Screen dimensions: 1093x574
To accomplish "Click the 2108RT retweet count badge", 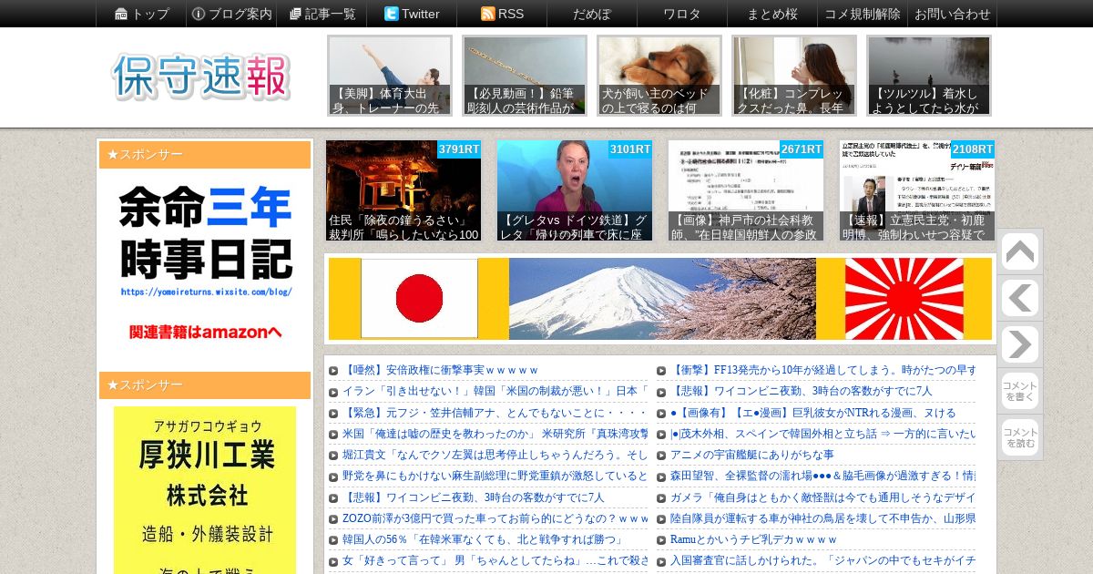I will pyautogui.click(x=973, y=149).
